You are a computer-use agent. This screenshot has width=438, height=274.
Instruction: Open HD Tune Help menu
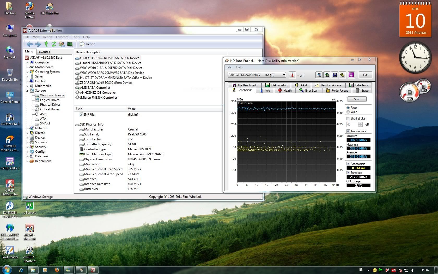click(x=239, y=67)
